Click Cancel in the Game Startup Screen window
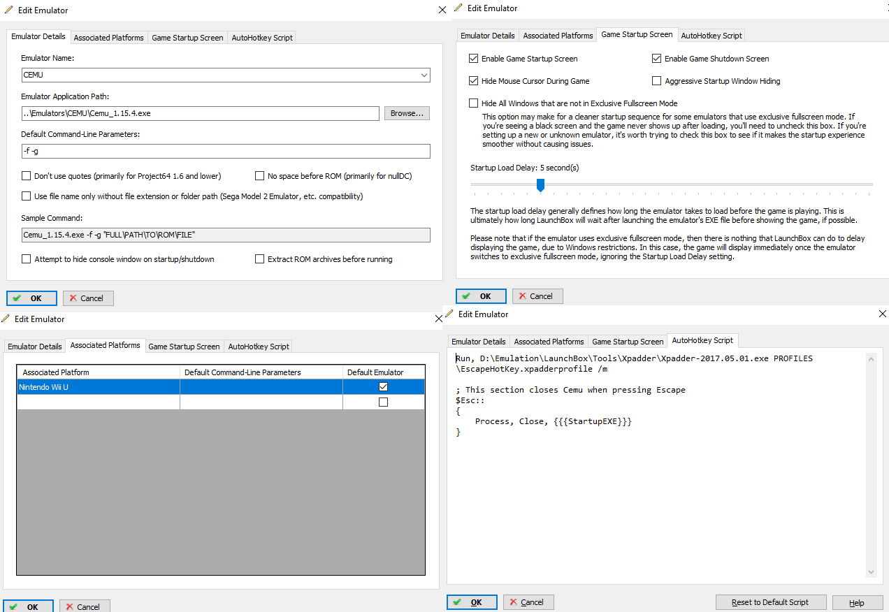889x612 pixels. (537, 296)
